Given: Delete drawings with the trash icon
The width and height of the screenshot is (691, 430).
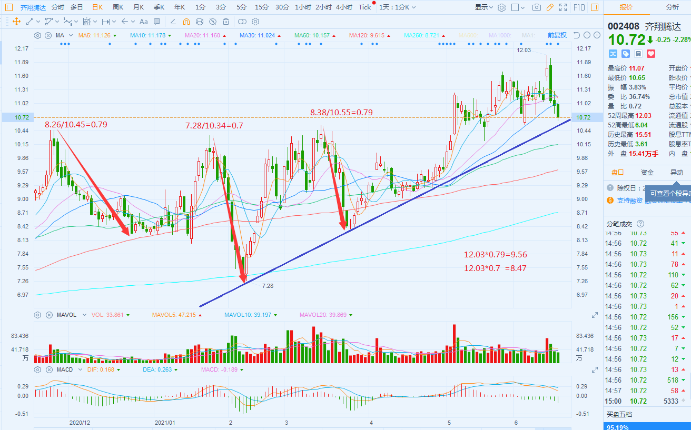Looking at the screenshot, I should (x=226, y=22).
